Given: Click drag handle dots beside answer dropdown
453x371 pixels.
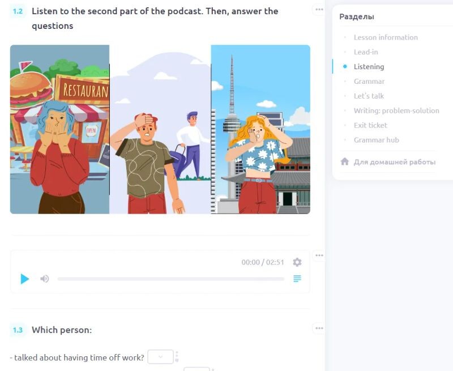Looking at the screenshot, I should [x=177, y=356].
